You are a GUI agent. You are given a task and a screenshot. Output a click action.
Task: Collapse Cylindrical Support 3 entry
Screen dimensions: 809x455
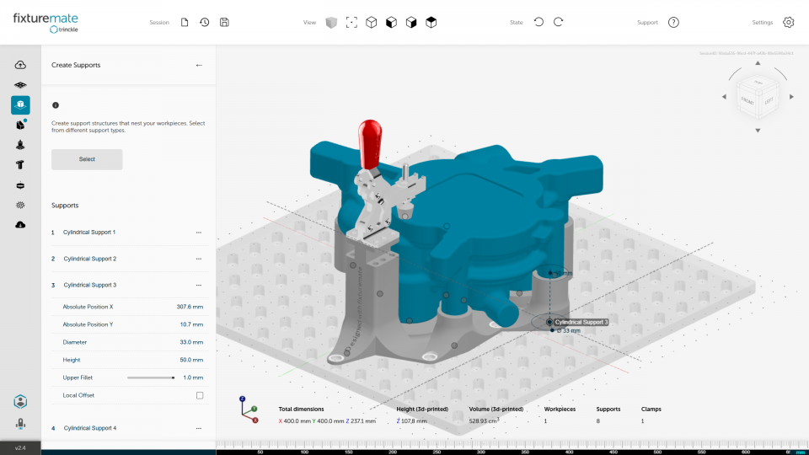(x=90, y=285)
